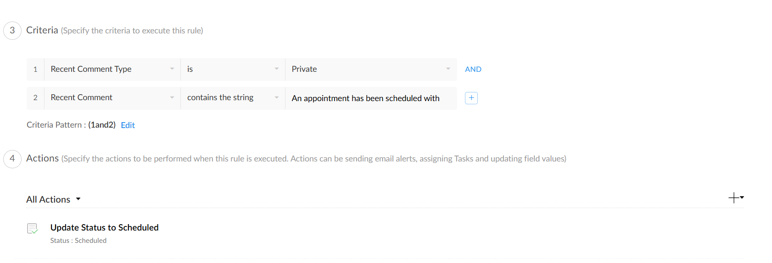
Task: Open the Update Status to Scheduled action
Action: pyautogui.click(x=104, y=228)
